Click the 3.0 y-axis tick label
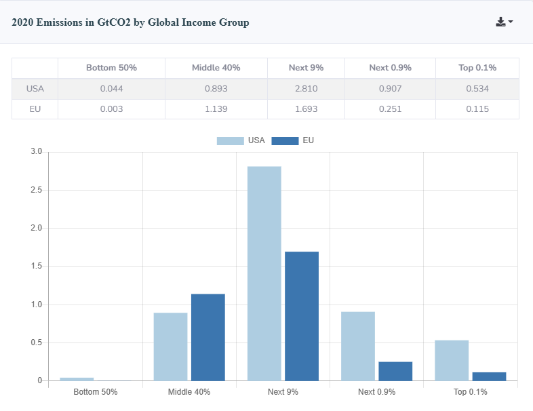The height and width of the screenshot is (411, 533). tap(37, 152)
